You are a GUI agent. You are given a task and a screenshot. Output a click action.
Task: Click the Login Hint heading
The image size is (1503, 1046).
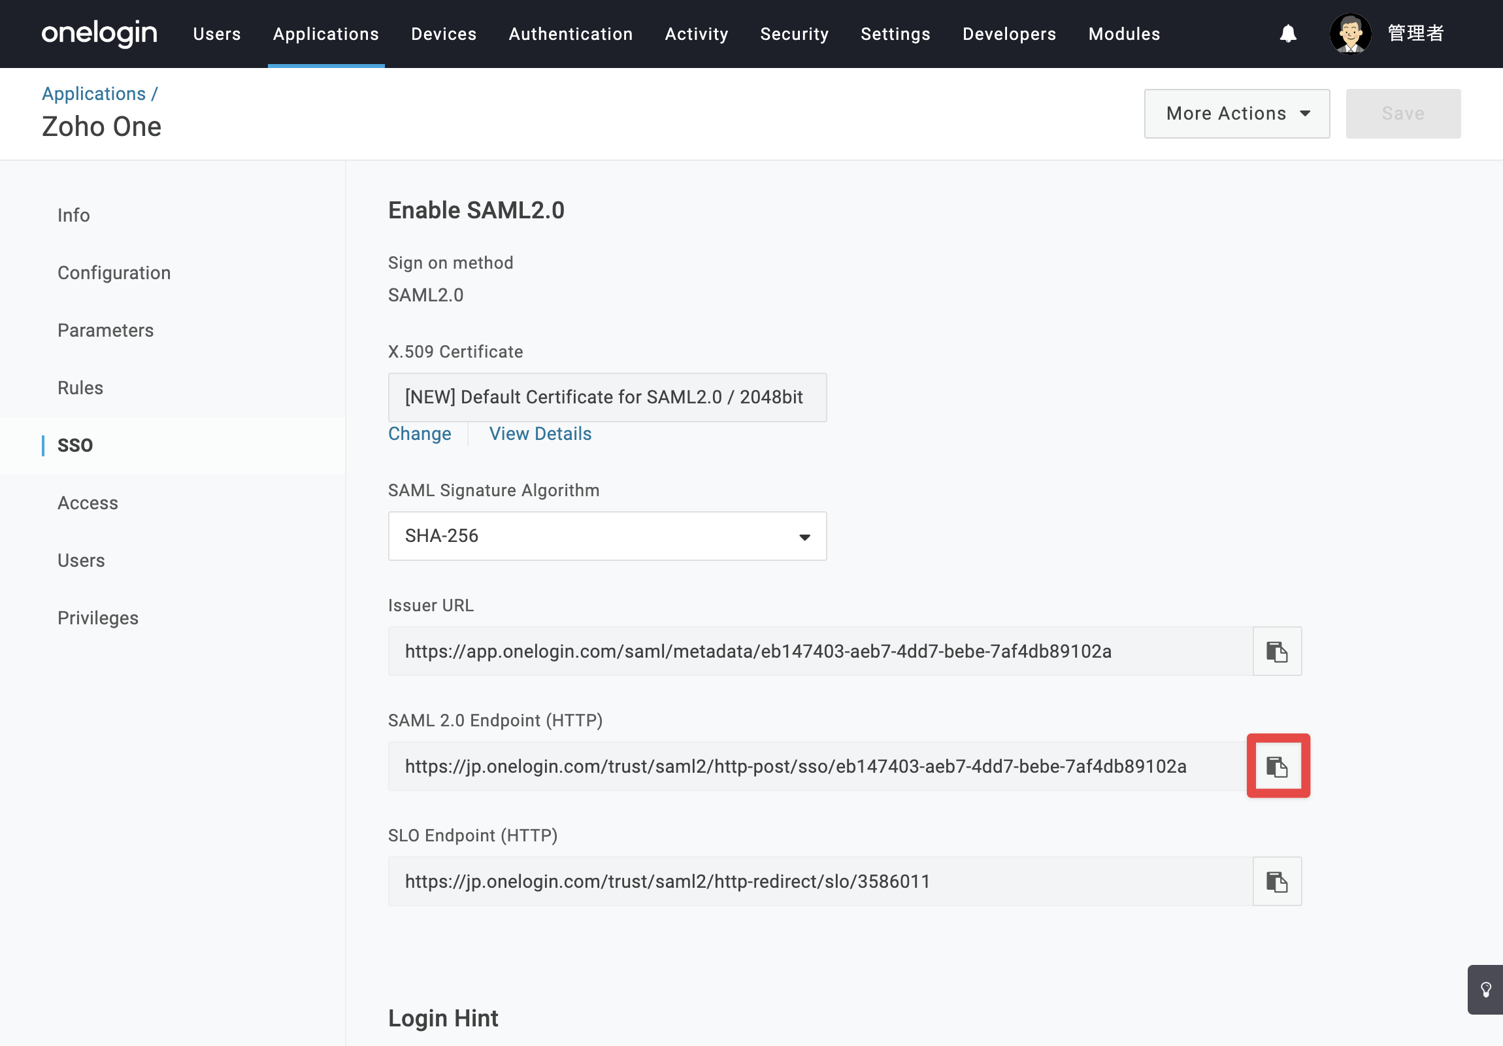tap(443, 1019)
